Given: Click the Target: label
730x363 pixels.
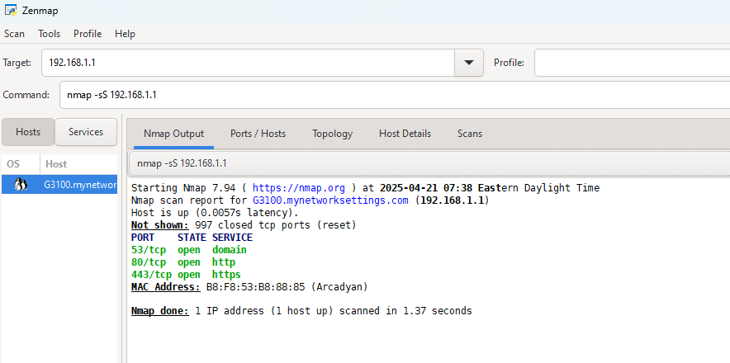Looking at the screenshot, I should [x=17, y=63].
